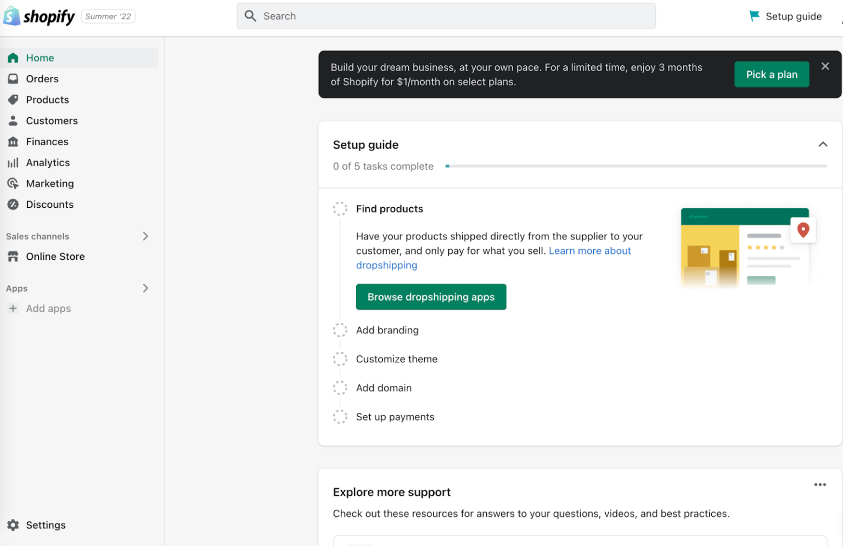
Task: Open Products using the tag icon
Action: [13, 99]
